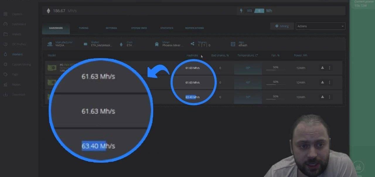Click the "Bad shares, %" column header
Screen dimensions: 375x177
(x=220, y=55)
